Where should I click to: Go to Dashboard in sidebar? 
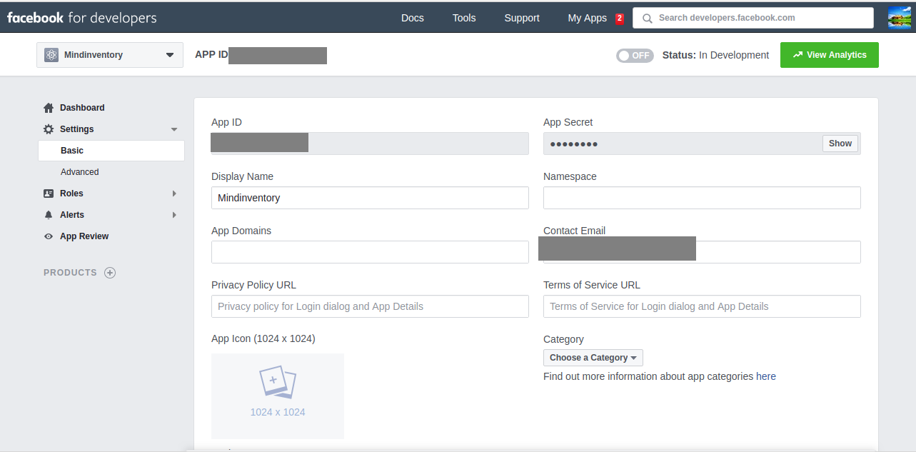click(82, 108)
